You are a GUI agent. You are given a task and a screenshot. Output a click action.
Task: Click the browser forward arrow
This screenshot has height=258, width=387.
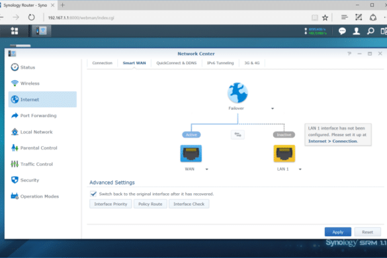16,17
